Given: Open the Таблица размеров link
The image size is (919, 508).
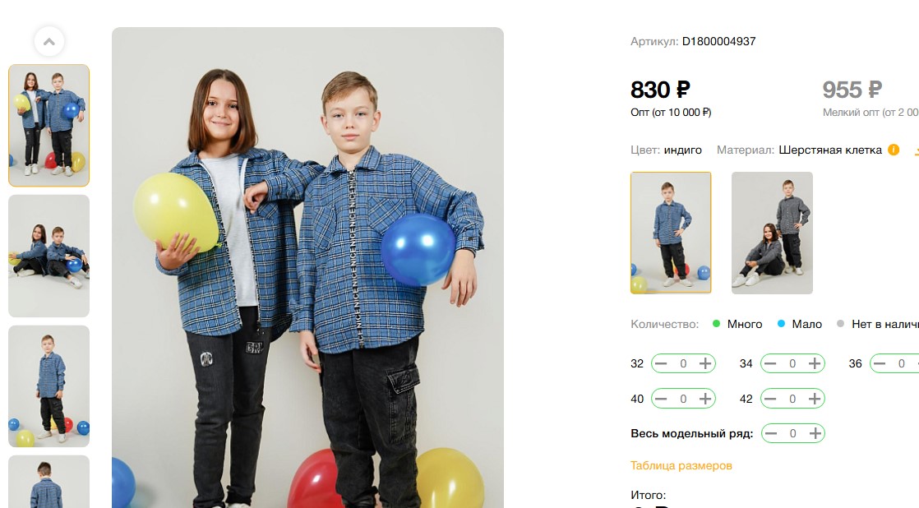Looking at the screenshot, I should pos(681,466).
